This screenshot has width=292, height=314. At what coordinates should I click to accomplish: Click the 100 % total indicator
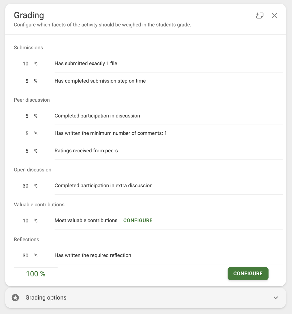pyautogui.click(x=36, y=274)
